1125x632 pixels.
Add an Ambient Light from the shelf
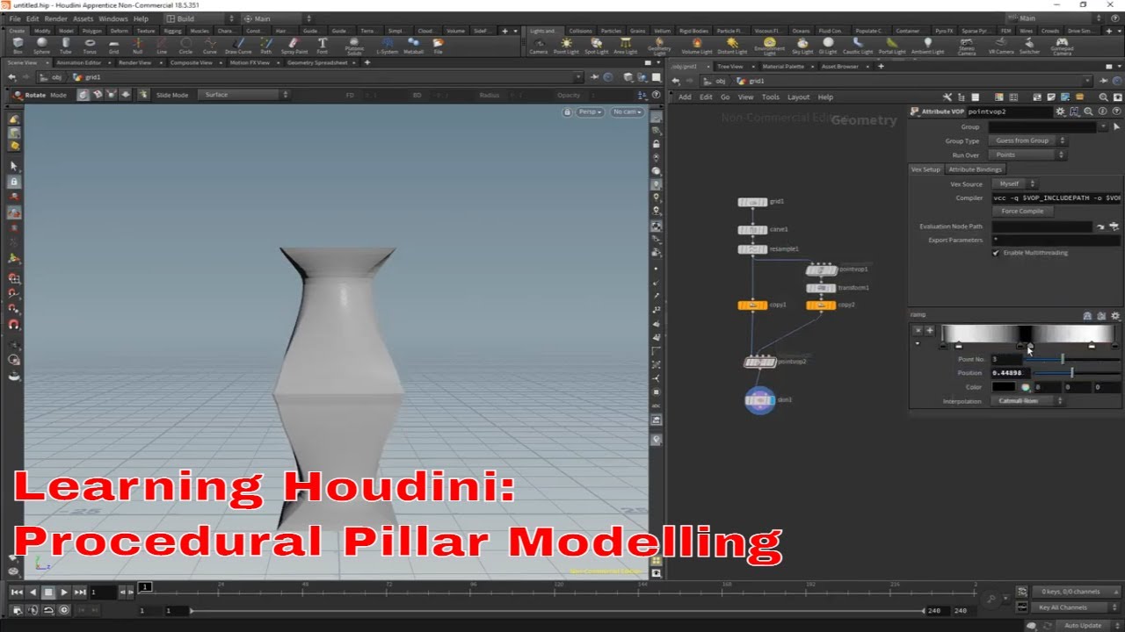point(927,45)
